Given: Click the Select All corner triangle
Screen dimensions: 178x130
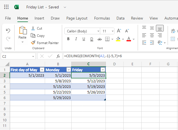Looking at the screenshot, I should pyautogui.click(x=7, y=64).
